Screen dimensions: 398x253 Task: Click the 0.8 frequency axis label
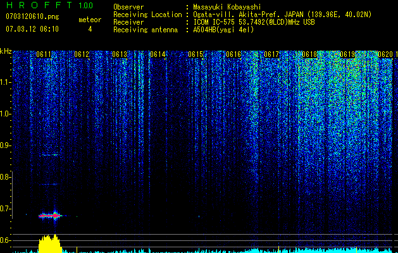5,177
